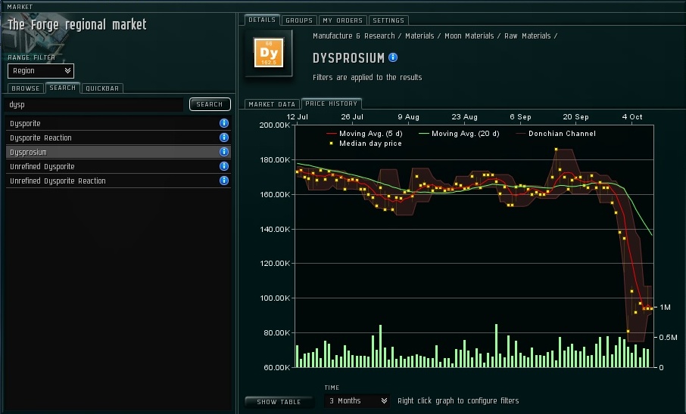Click Donchian Channel legend entry
Image resolution: width=686 pixels, height=414 pixels.
click(x=556, y=134)
